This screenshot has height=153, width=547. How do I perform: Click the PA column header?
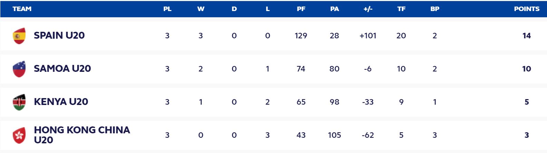[x=334, y=9]
